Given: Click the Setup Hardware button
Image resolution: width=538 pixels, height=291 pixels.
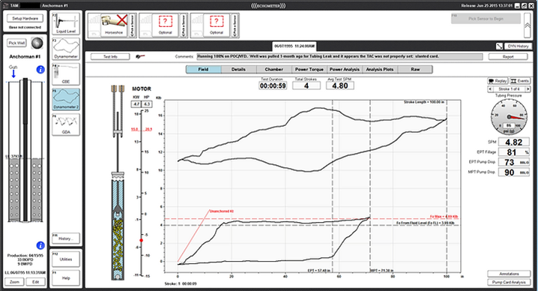Looking at the screenshot, I should point(25,19).
